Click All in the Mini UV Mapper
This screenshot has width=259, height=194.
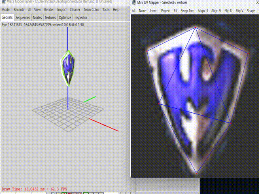[x=134, y=11]
